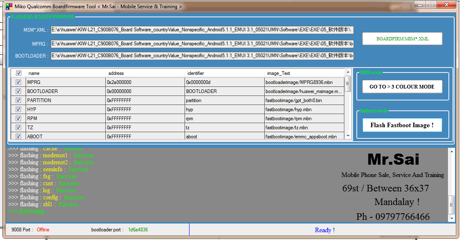Select the ABOOT name cell
Image resolution: width=460 pixels, height=240 pixels.
coord(65,136)
